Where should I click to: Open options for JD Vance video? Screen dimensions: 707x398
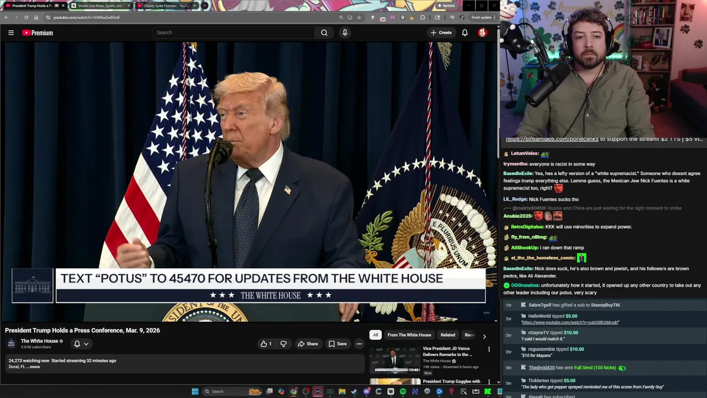(x=489, y=349)
